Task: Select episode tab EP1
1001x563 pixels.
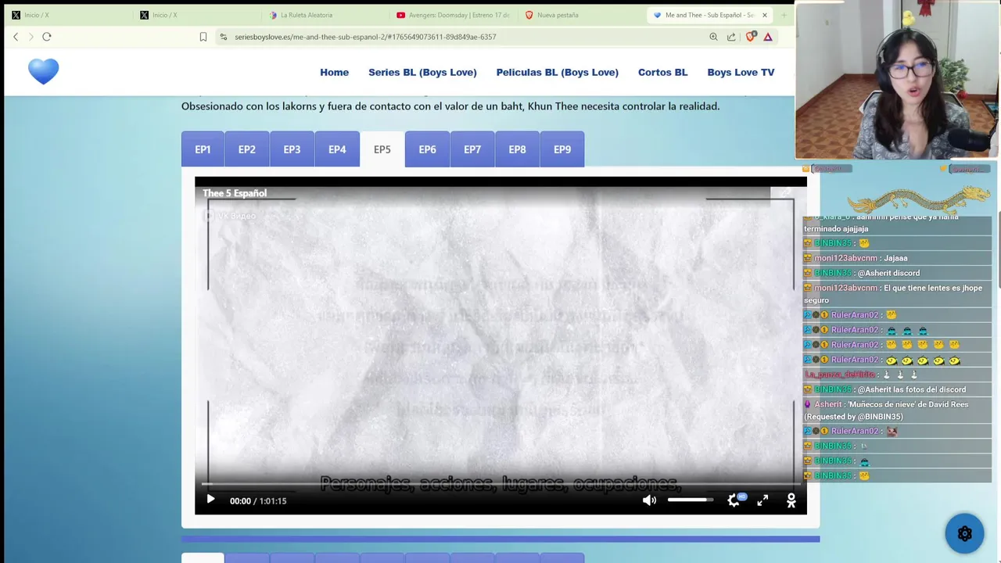Action: pos(203,149)
